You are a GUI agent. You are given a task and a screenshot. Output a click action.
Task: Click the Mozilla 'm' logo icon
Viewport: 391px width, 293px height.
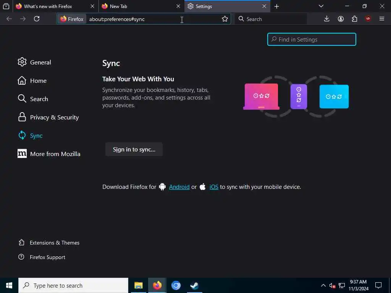tap(22, 153)
